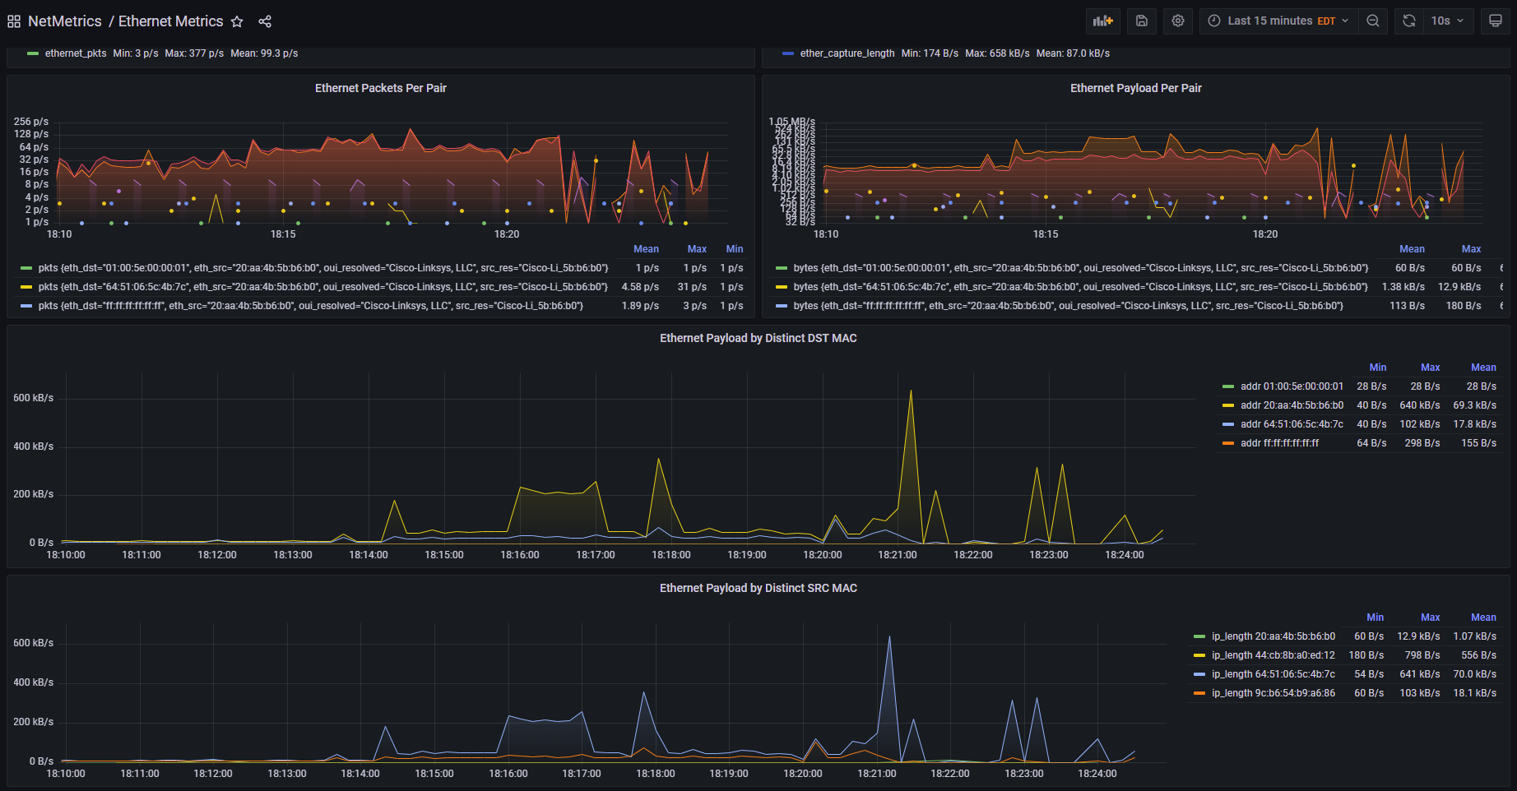Toggle the addr ff:ff:ff:ff:ff:ff series visibility
Screen dimensions: 1517x791
pyautogui.click(x=1279, y=443)
